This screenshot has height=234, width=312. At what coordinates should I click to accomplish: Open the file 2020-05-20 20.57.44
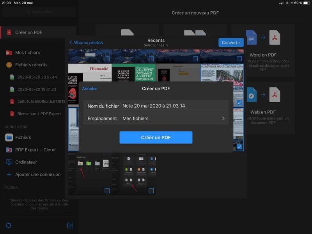(x=37, y=77)
